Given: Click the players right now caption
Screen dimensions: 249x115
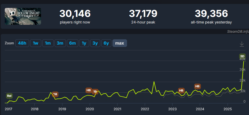Looking at the screenshot, I should click(x=75, y=22).
